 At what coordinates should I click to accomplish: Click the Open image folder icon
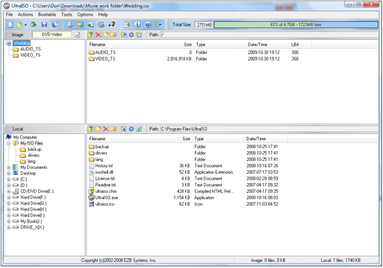pos(19,25)
